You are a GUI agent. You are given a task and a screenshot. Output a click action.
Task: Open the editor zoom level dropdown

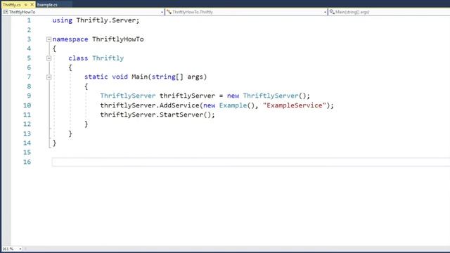(20, 249)
